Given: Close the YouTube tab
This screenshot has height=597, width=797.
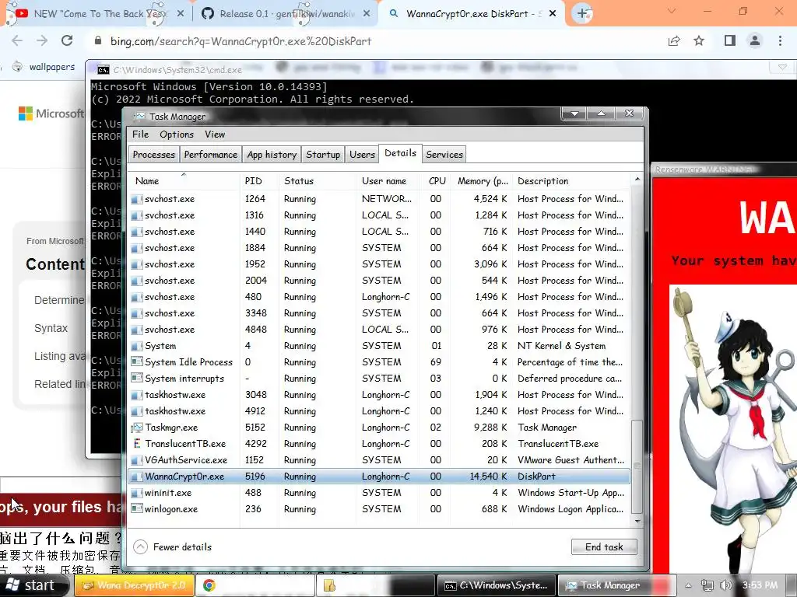Looking at the screenshot, I should coord(181,14).
